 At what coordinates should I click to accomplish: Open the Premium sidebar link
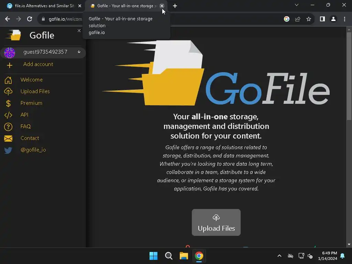[31, 103]
